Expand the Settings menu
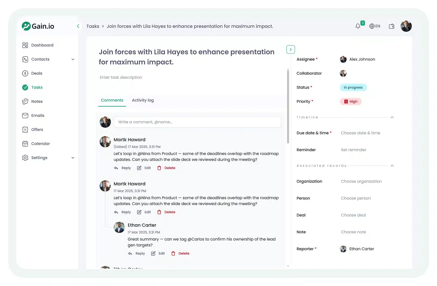437x286 pixels. (73, 157)
